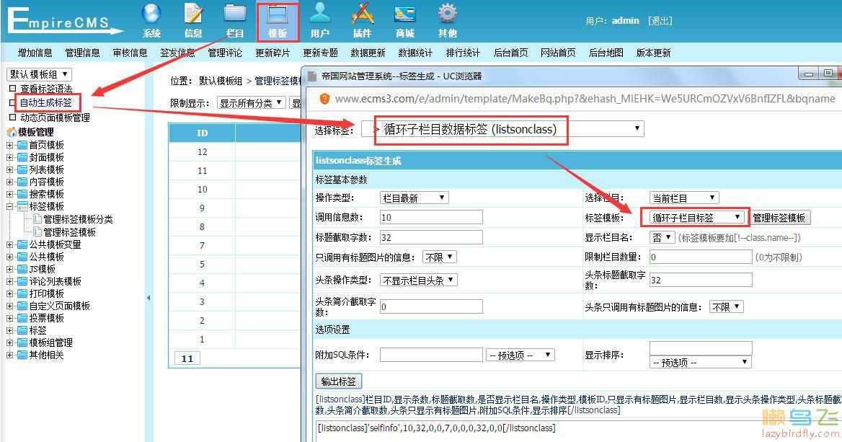Viewport: 842px width, 442px height.
Task: Collapse the 标签模板 tree node
Action: point(9,206)
